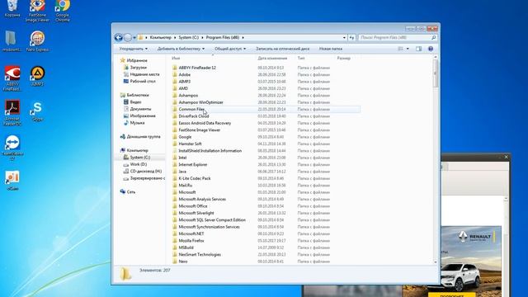Click the refresh button beside the address bar
This screenshot has height=297, width=528.
point(351,38)
